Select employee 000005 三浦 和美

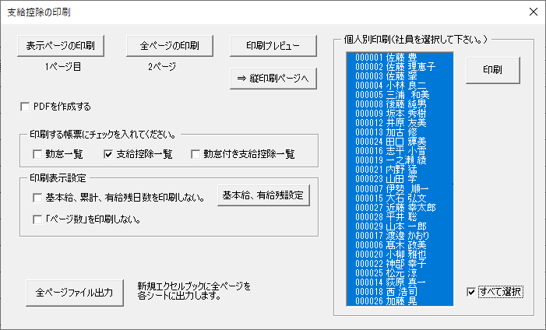pos(400,95)
